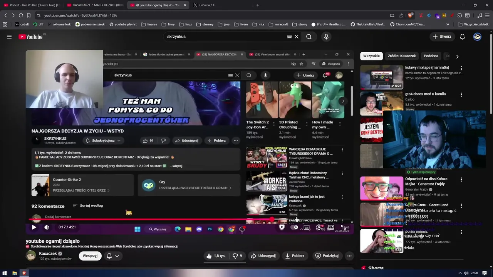Go back to the previous page
Image resolution: width=493 pixels, height=277 pixels.
(x=5, y=15)
